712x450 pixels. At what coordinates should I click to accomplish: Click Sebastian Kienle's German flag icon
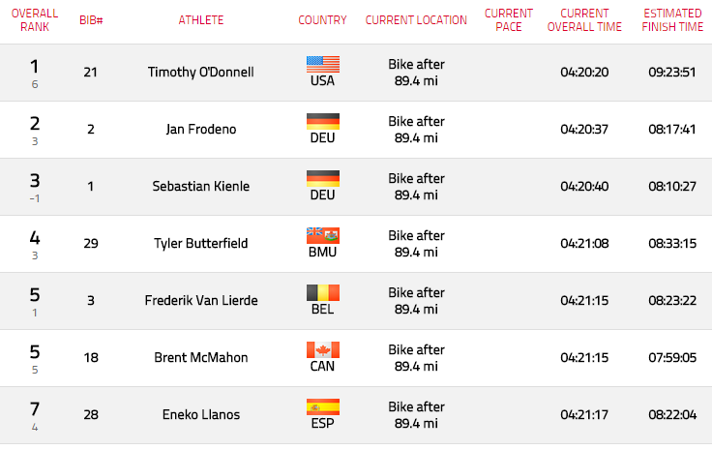[x=323, y=179]
